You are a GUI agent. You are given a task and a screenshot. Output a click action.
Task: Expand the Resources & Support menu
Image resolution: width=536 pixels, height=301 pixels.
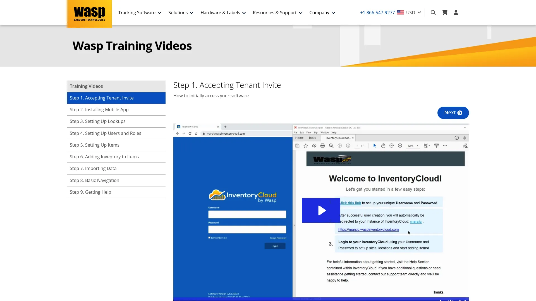pos(277,13)
